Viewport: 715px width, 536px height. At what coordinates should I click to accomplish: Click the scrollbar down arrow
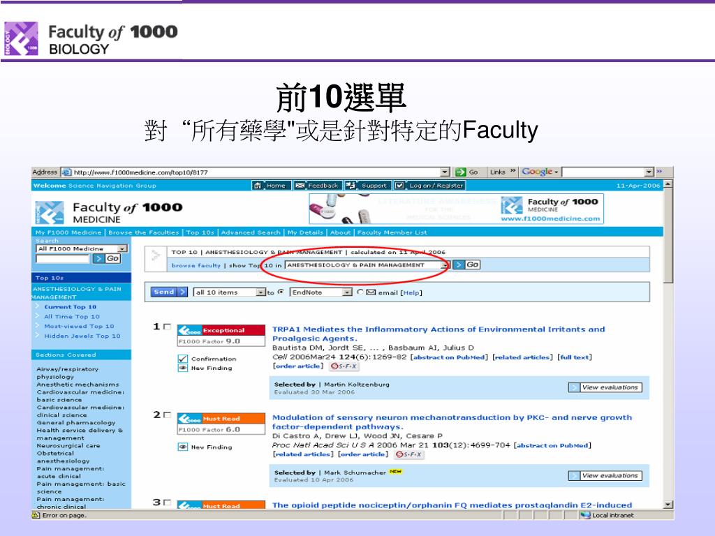point(668,505)
